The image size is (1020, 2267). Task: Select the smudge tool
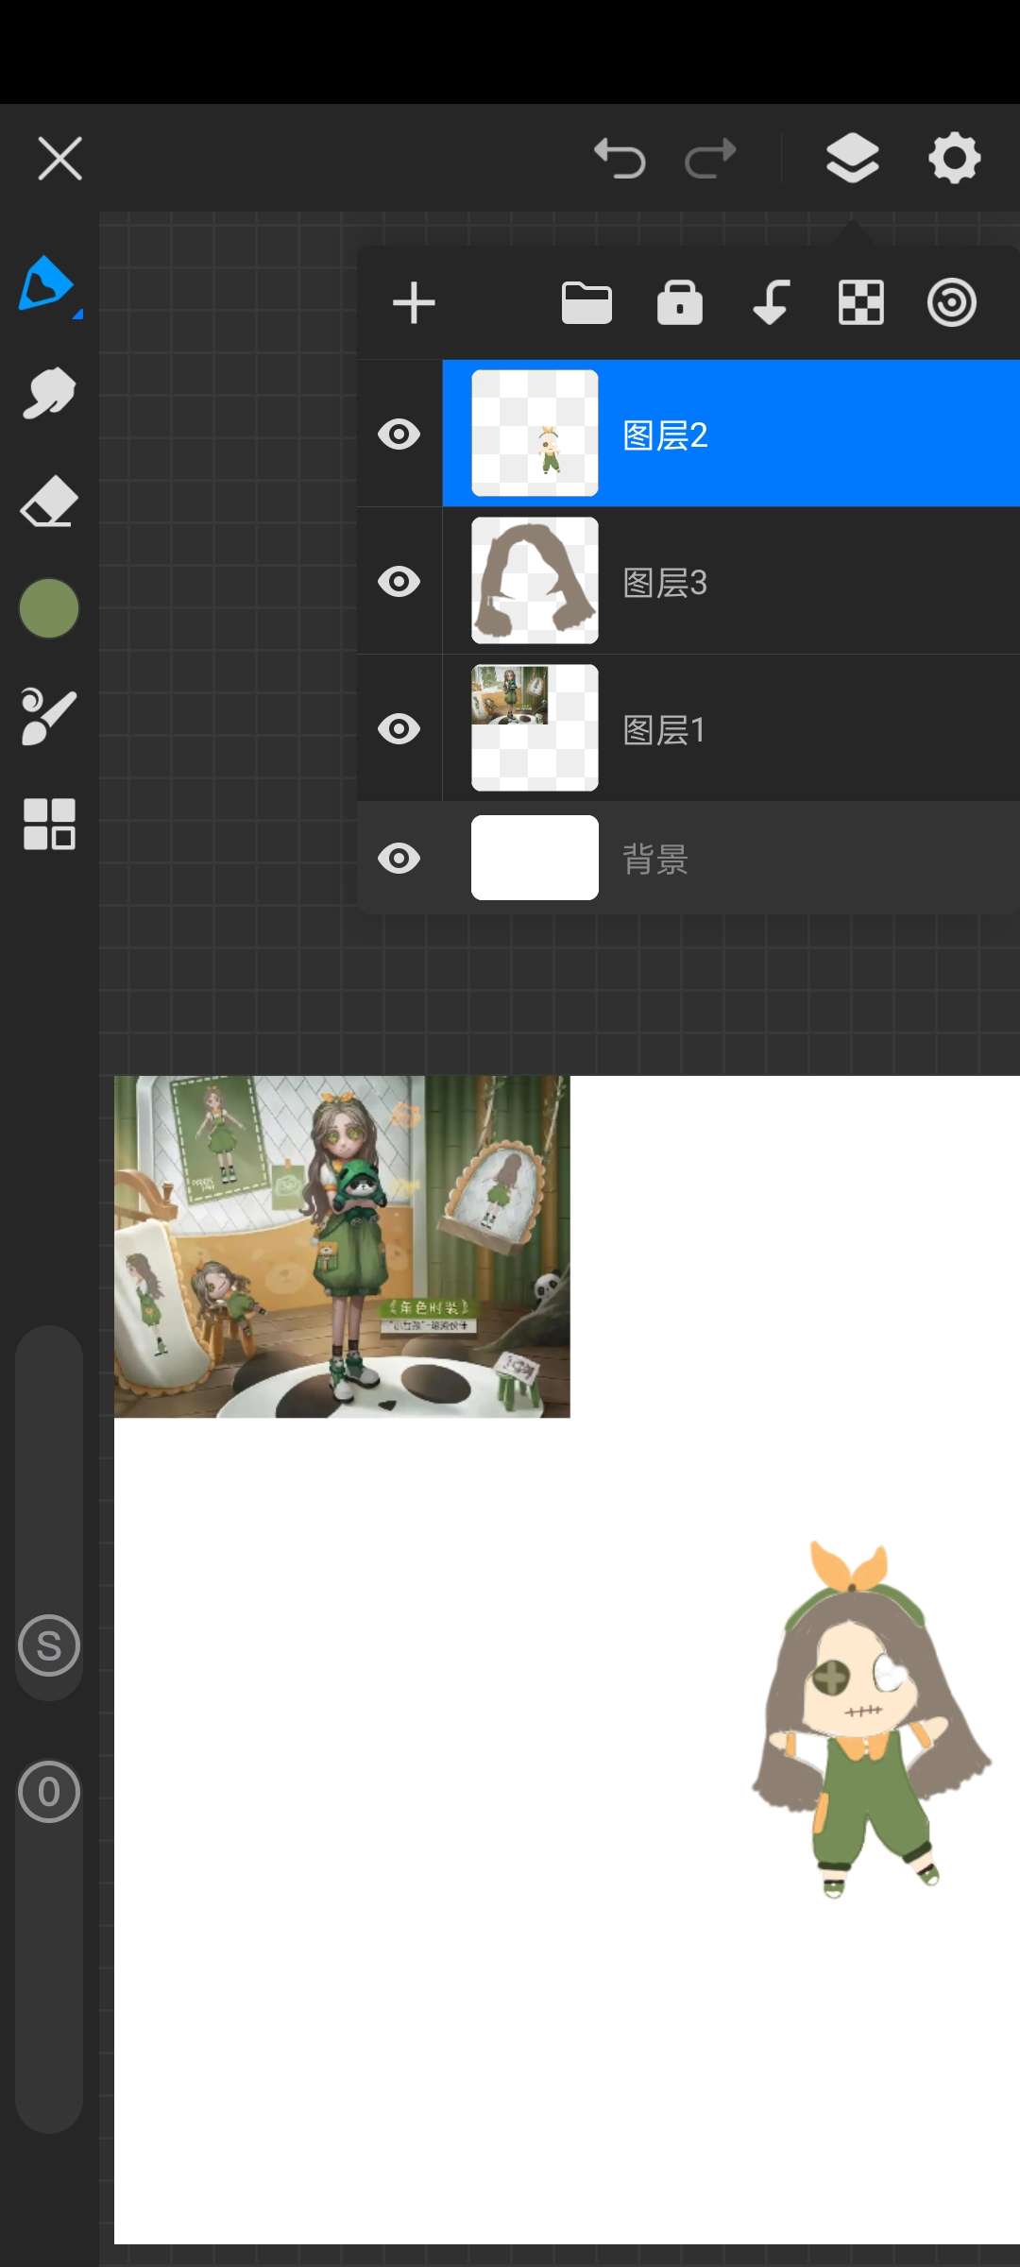pyautogui.click(x=48, y=392)
